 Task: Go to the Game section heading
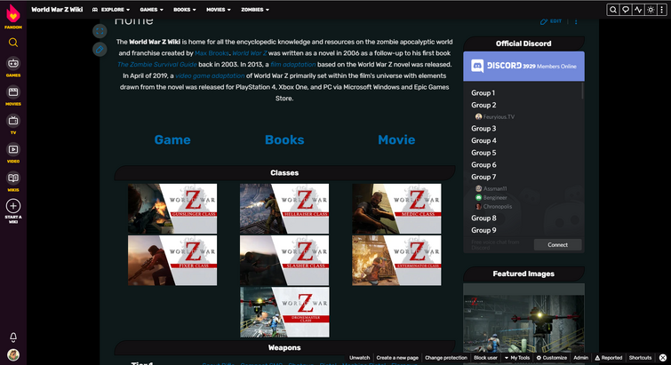(x=172, y=139)
